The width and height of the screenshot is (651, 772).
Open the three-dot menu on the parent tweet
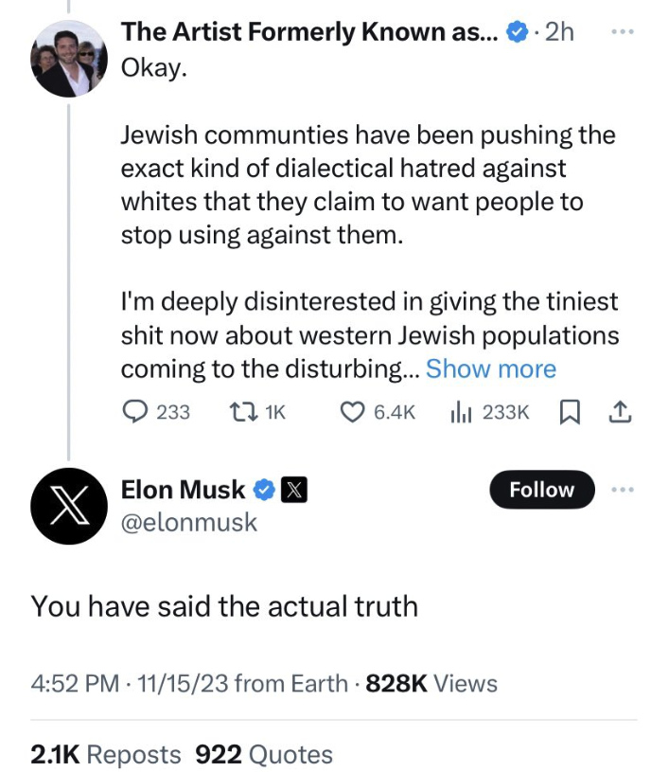pos(620,31)
